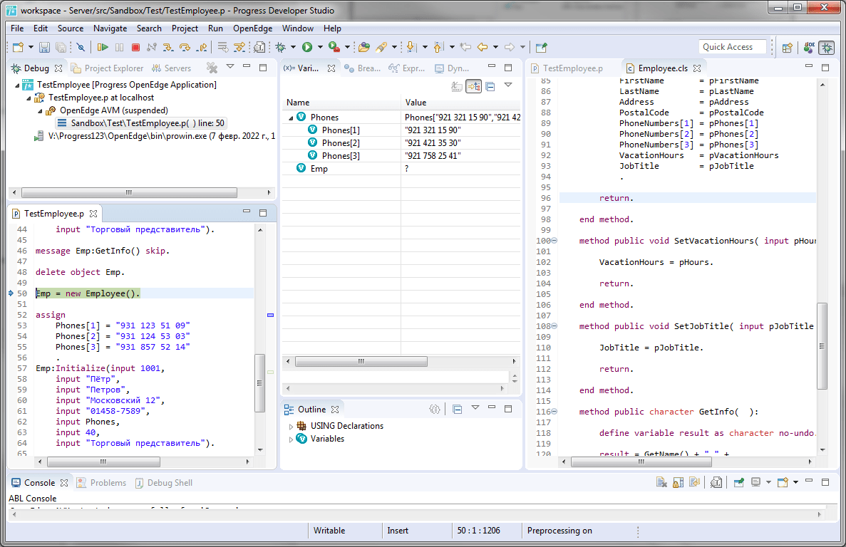Switch to the Problems tab
Image resolution: width=846 pixels, height=547 pixels.
click(101, 483)
